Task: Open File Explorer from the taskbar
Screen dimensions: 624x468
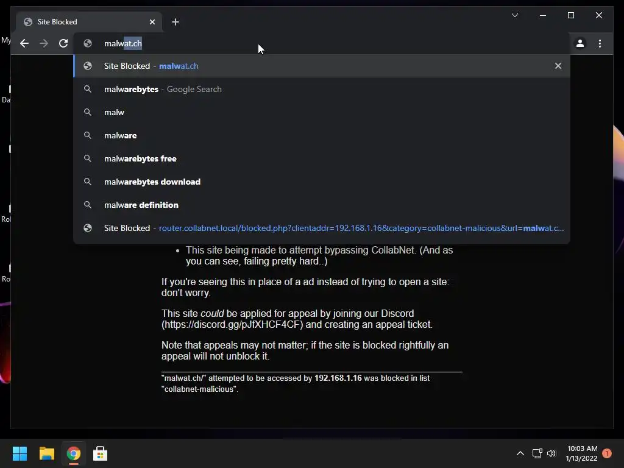Action: tap(46, 453)
